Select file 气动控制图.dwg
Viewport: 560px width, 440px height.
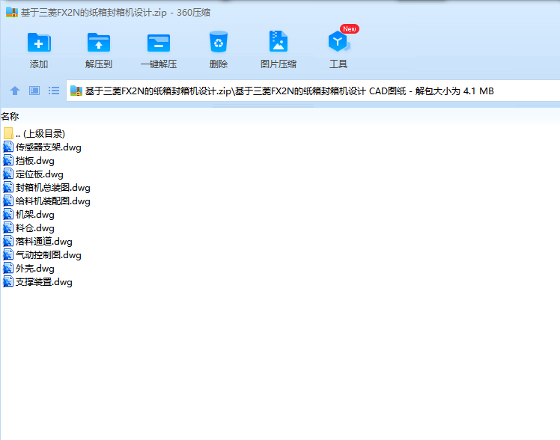pyautogui.click(x=42, y=254)
